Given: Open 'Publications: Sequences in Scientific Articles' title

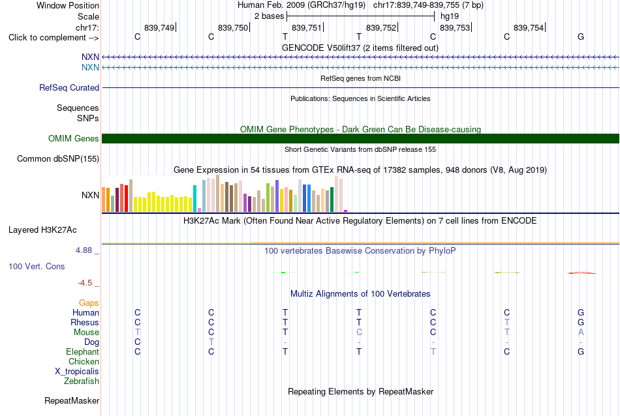Looking at the screenshot, I should click(x=360, y=98).
